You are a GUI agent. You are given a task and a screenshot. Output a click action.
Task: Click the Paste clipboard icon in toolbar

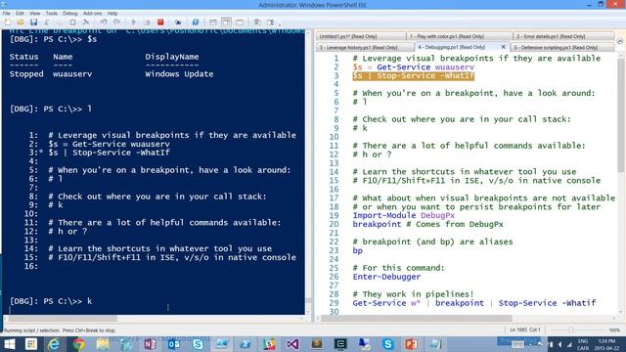pyautogui.click(x=72, y=22)
